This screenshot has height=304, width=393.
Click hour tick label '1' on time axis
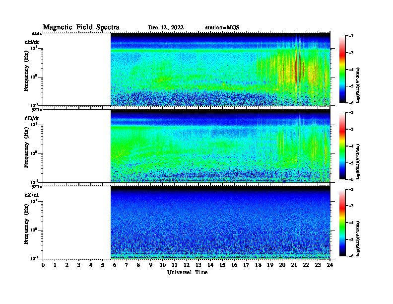coord(55,265)
